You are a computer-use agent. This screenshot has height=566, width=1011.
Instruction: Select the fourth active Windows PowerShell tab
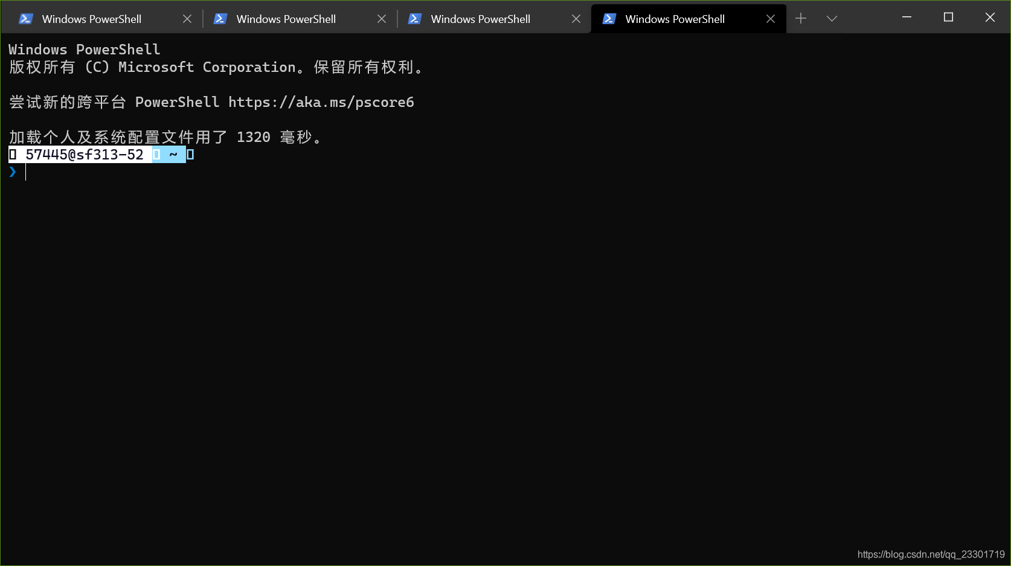(688, 19)
